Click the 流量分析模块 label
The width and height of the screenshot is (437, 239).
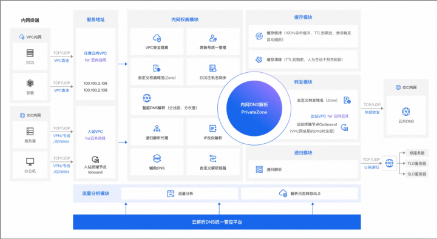pyautogui.click(x=96, y=194)
